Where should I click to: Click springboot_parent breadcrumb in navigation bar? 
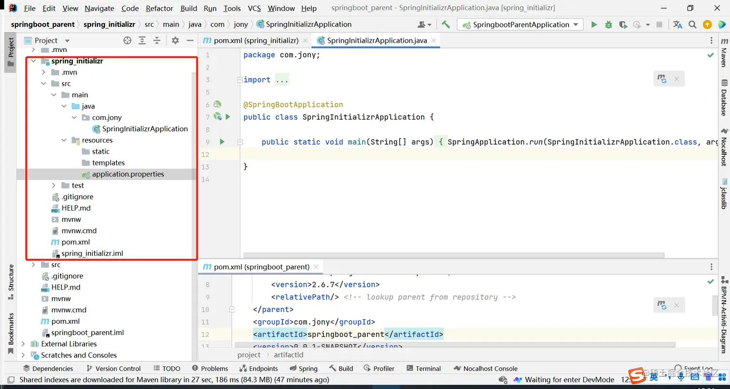tap(42, 24)
